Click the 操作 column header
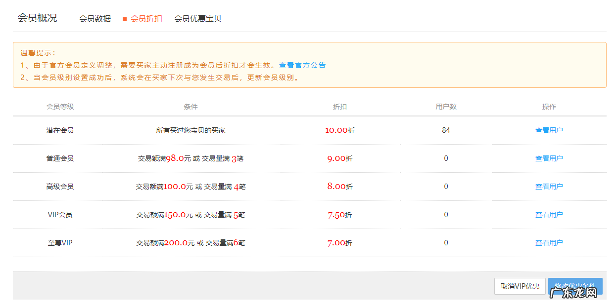The width and height of the screenshot is (616, 307). click(549, 106)
